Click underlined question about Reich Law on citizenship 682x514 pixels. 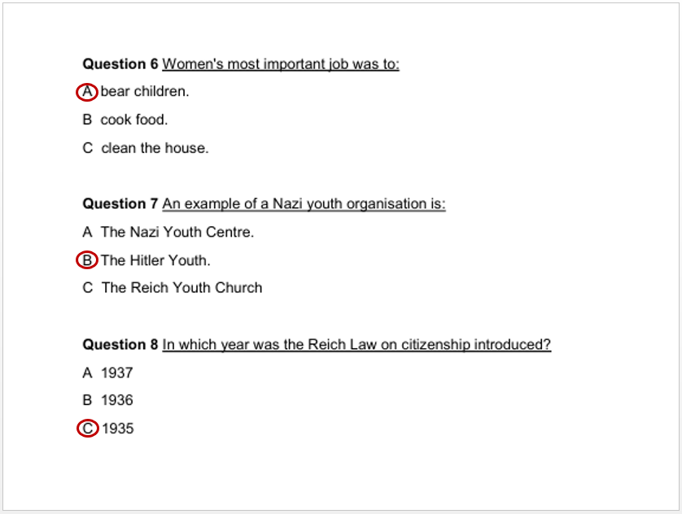pos(356,345)
